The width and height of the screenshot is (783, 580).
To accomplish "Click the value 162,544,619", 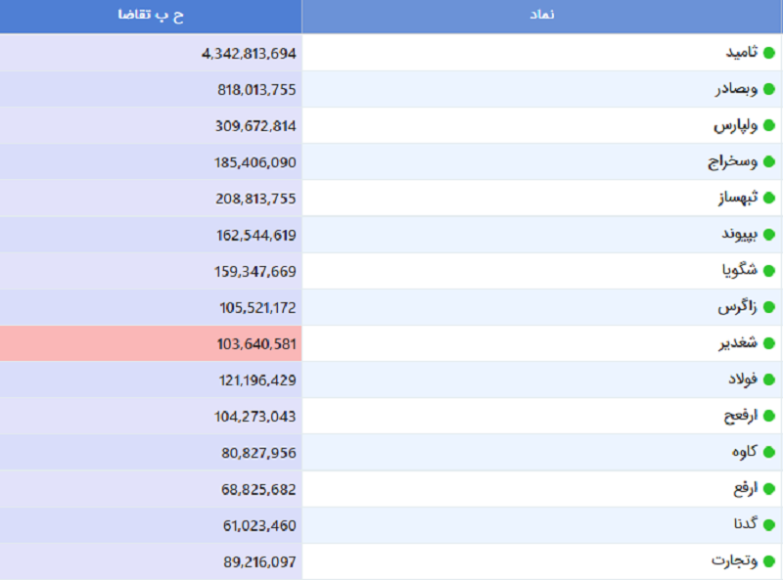I will point(255,235).
